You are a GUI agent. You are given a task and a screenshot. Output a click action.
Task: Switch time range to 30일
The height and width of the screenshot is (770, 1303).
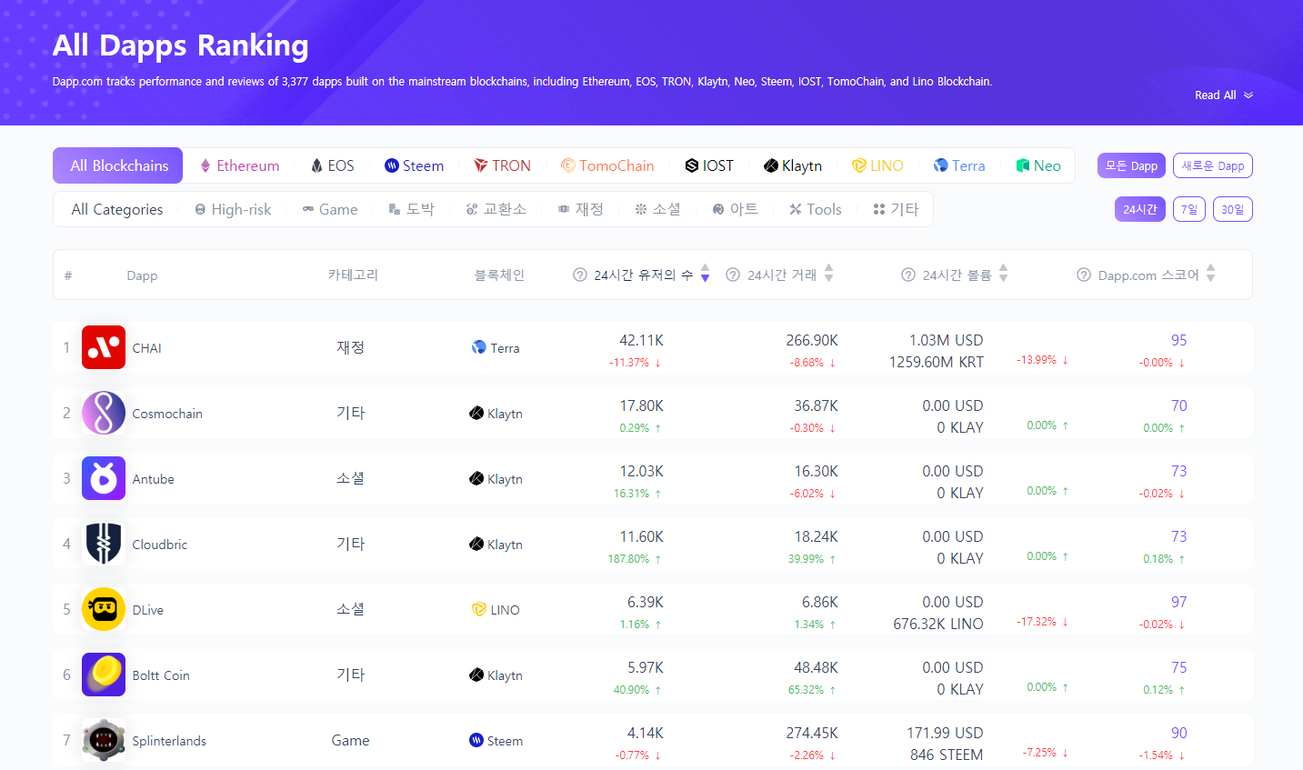tap(1232, 209)
